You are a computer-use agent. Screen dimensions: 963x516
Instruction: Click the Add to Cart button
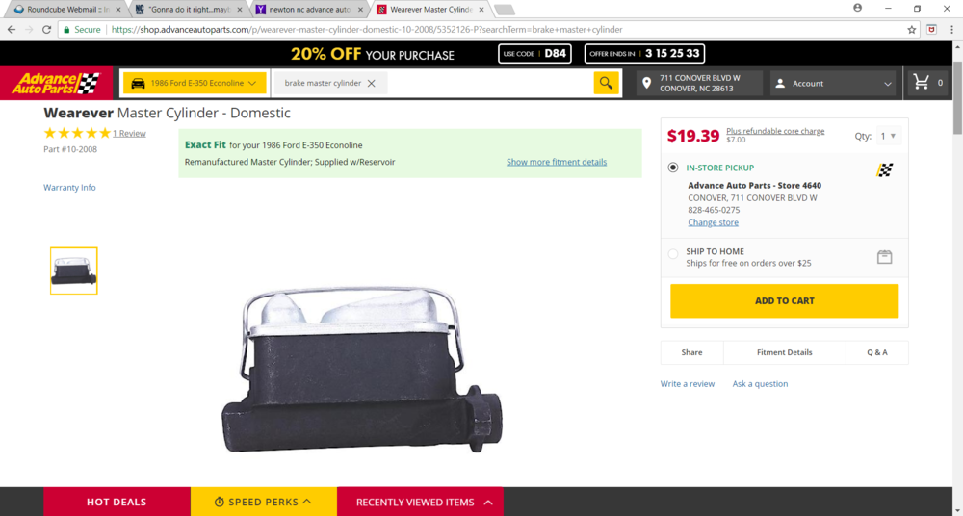coord(784,300)
